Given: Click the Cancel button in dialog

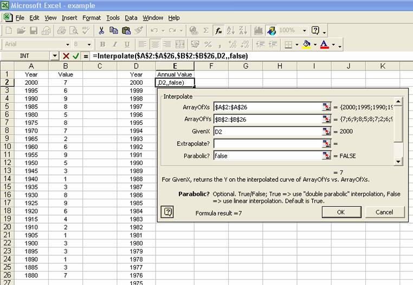Looking at the screenshot, I should pyautogui.click(x=384, y=212).
